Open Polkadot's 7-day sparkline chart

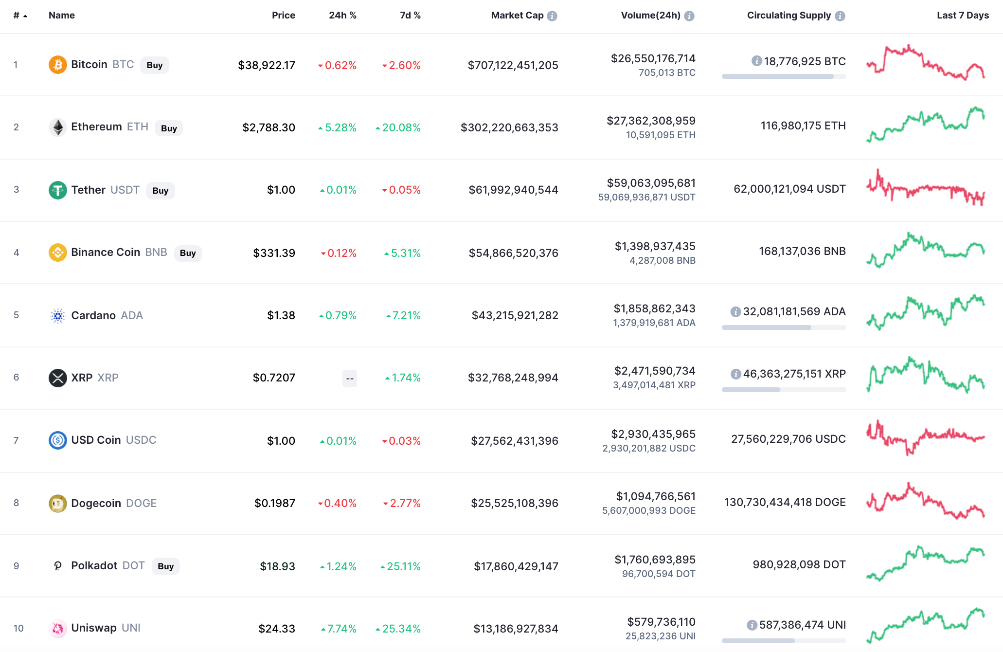pyautogui.click(x=926, y=563)
